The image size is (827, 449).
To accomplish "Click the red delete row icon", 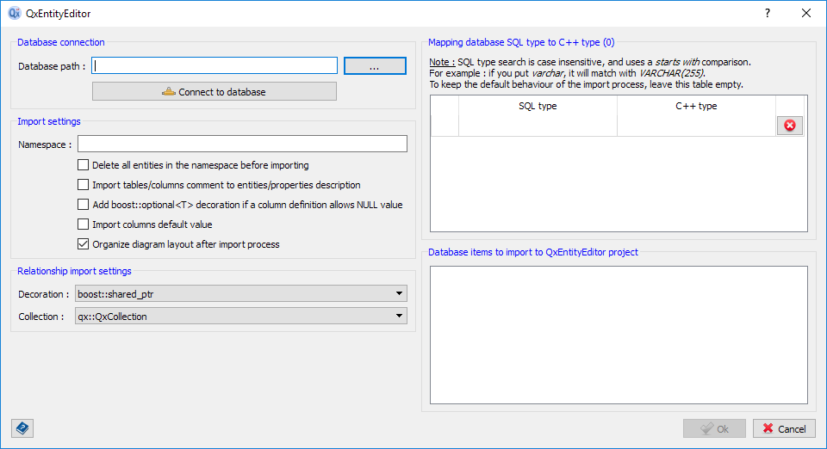I will pyautogui.click(x=789, y=126).
